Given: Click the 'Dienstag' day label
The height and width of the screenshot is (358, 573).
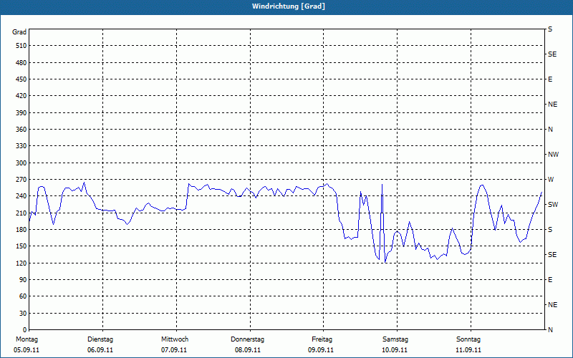Looking at the screenshot, I should (100, 339).
